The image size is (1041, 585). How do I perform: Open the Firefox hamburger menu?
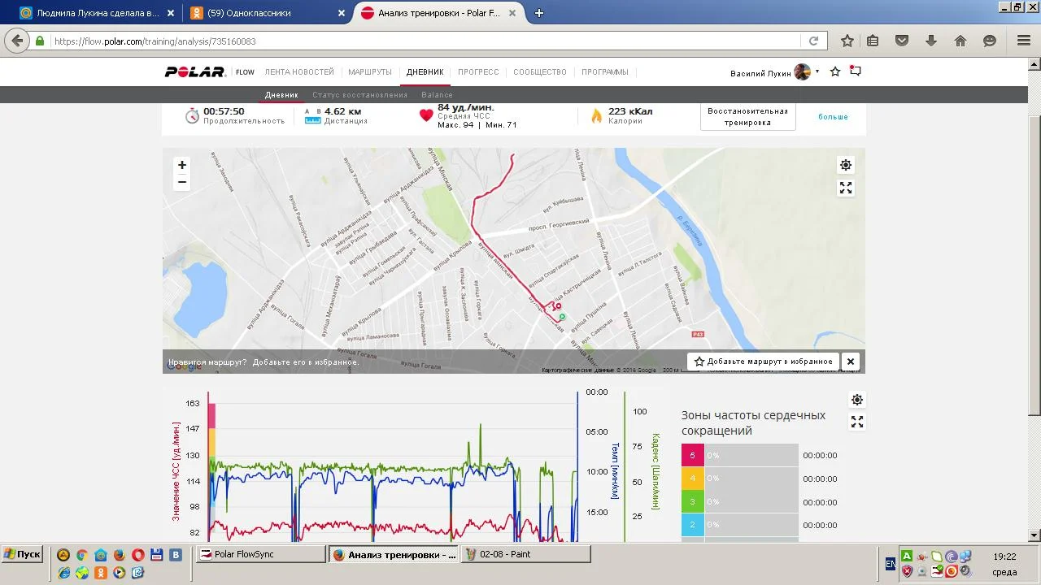(x=1024, y=41)
